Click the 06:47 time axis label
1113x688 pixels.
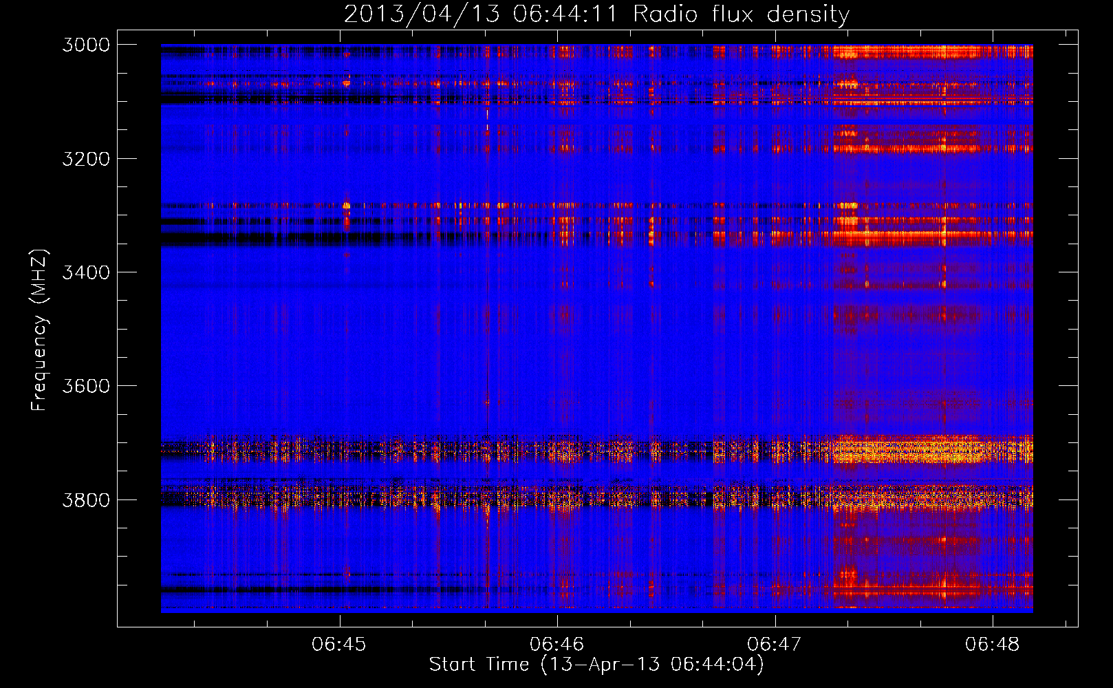(775, 644)
